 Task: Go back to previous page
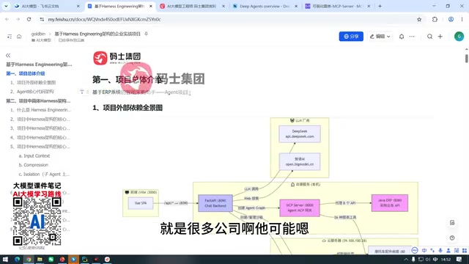(x=7, y=19)
